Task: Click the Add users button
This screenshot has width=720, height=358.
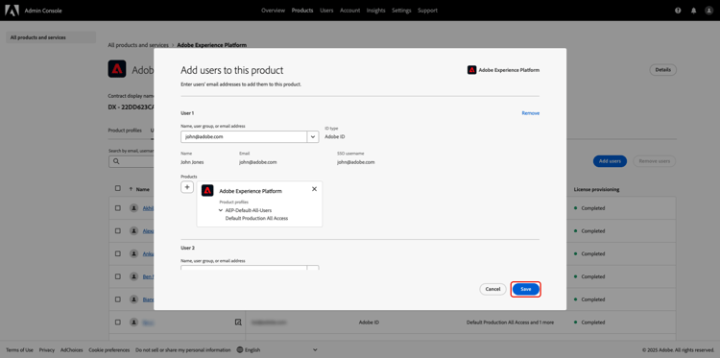Action: [x=610, y=161]
